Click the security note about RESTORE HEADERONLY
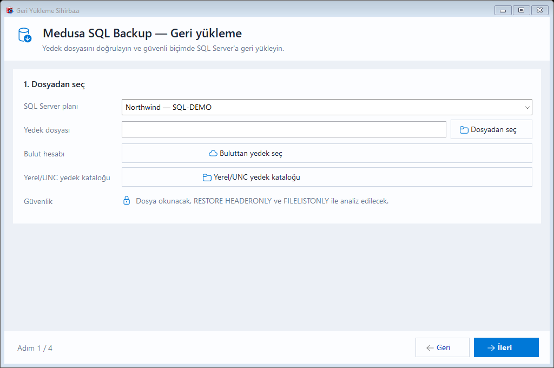The width and height of the screenshot is (554, 368). tap(262, 201)
